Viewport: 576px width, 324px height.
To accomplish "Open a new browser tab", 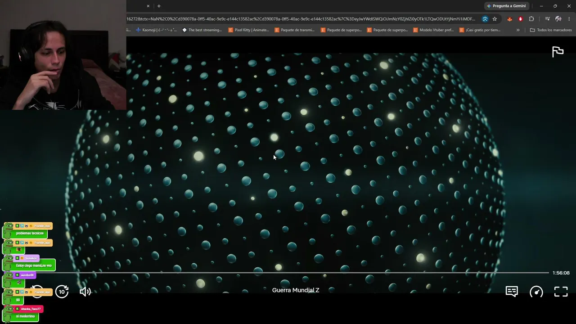I will point(159,6).
